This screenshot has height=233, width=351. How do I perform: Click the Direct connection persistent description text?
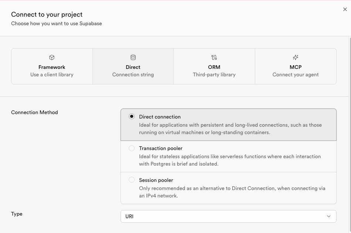coord(230,129)
